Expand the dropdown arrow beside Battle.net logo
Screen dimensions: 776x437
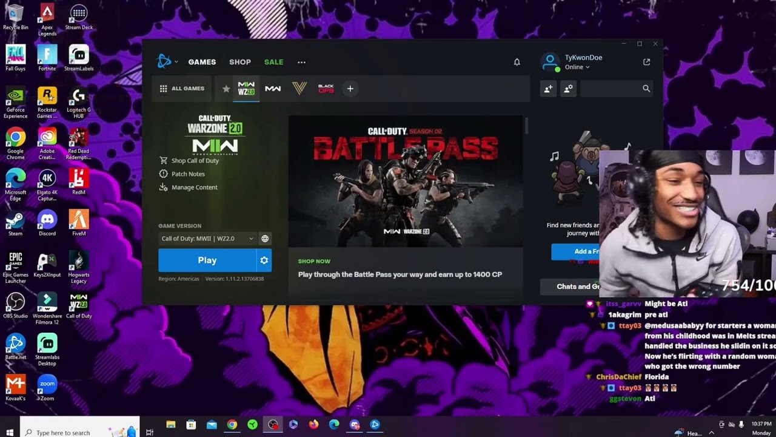176,62
